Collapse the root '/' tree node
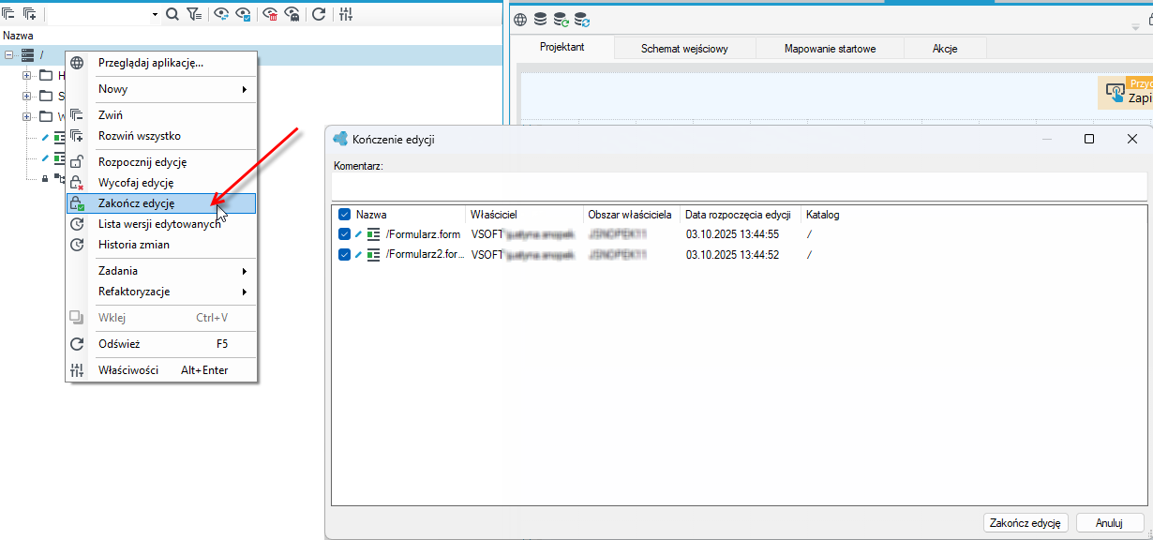 tap(9, 55)
